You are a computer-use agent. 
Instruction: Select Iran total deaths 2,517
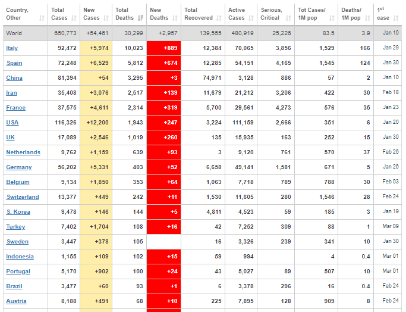[135, 93]
